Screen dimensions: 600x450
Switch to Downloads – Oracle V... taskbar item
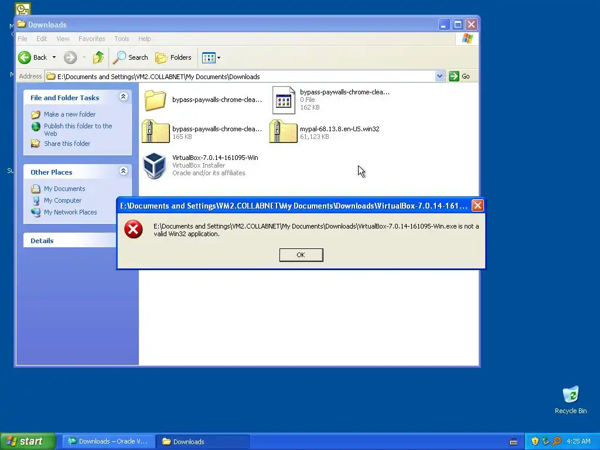coord(108,441)
